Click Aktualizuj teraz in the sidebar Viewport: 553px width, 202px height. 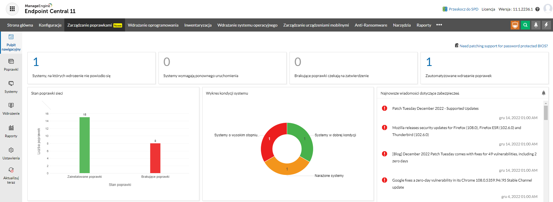(x=11, y=176)
